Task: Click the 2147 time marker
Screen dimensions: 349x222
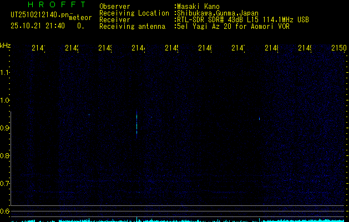Action: 238,48
